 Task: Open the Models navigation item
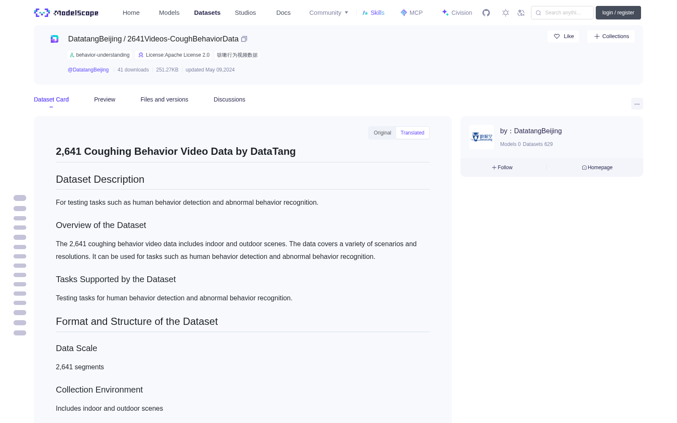pyautogui.click(x=169, y=13)
